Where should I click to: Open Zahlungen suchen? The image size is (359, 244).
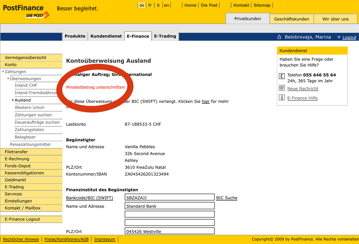pos(33,115)
